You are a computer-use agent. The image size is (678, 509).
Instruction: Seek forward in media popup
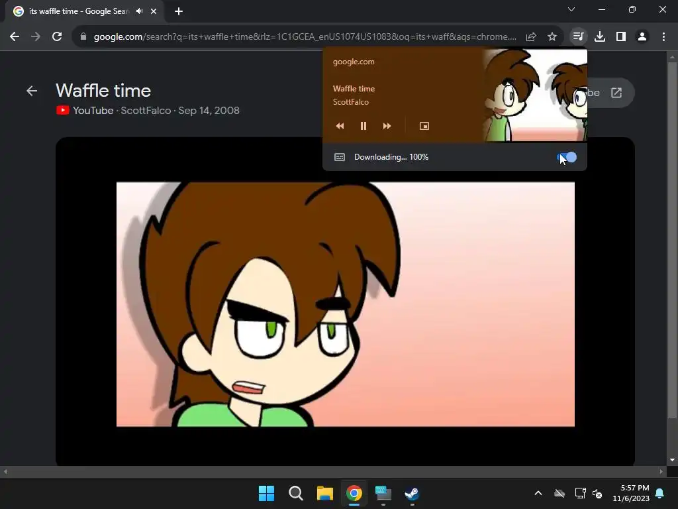click(x=387, y=126)
